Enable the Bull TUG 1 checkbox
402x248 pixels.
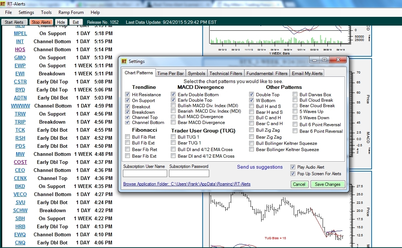(x=173, y=137)
